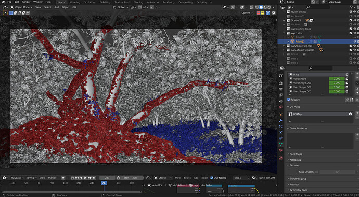
Task: Switch to the UV Editing workspace tab
Action: pyautogui.click(x=105, y=2)
